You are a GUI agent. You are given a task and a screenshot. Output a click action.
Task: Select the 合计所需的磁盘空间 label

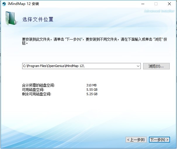pos(38,85)
